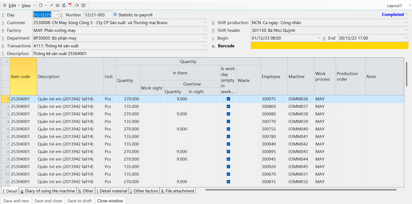The height and width of the screenshot is (204, 412).
Task: Toggle the Is work day checkbox on row 1
Action: click(x=228, y=99)
